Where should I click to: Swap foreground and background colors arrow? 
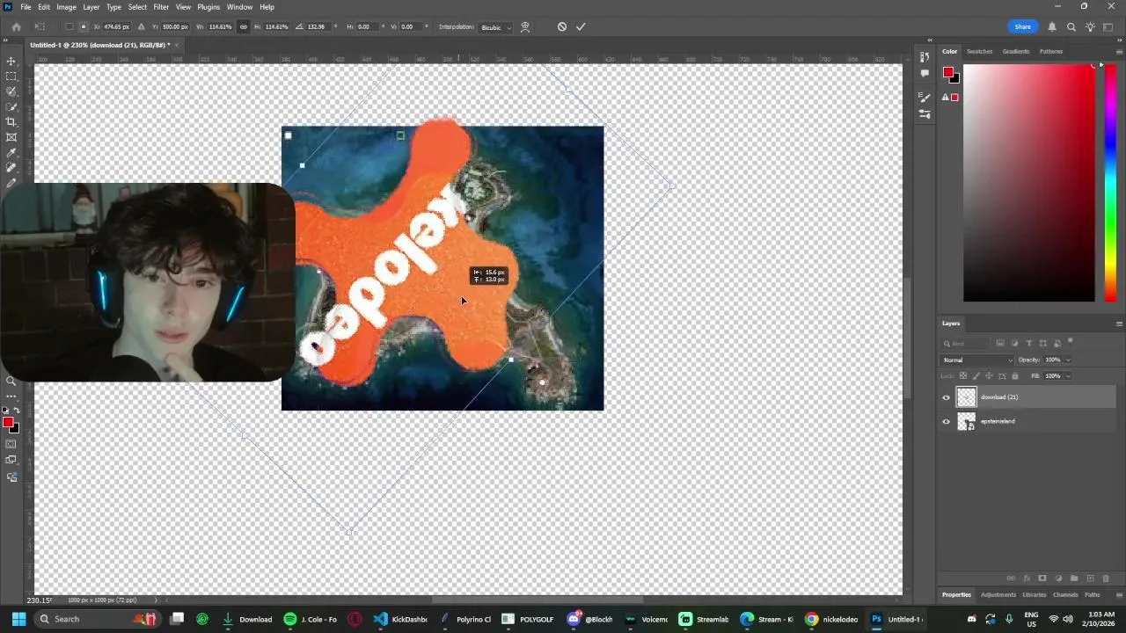click(17, 411)
